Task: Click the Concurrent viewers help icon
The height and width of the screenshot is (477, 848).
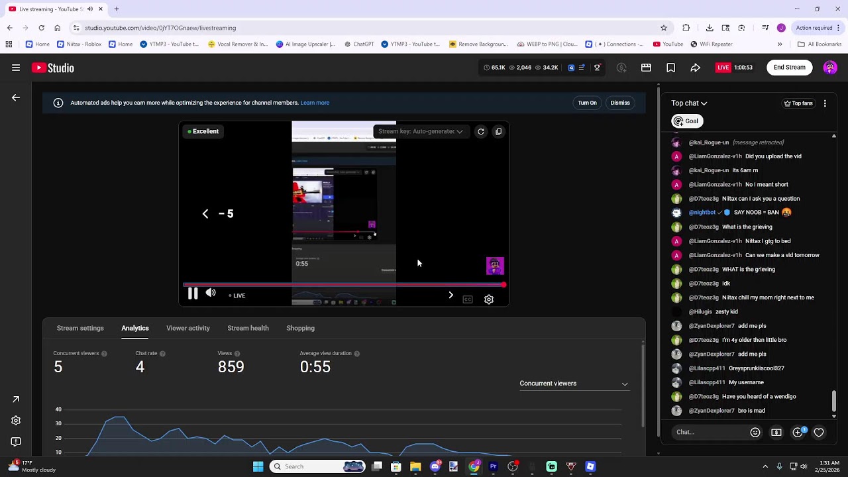Action: click(x=104, y=354)
